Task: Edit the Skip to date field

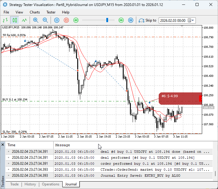Action: [x=173, y=21]
